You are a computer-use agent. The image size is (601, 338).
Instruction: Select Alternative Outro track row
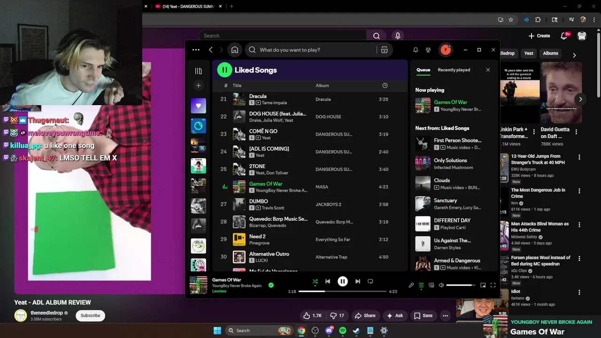(309, 257)
